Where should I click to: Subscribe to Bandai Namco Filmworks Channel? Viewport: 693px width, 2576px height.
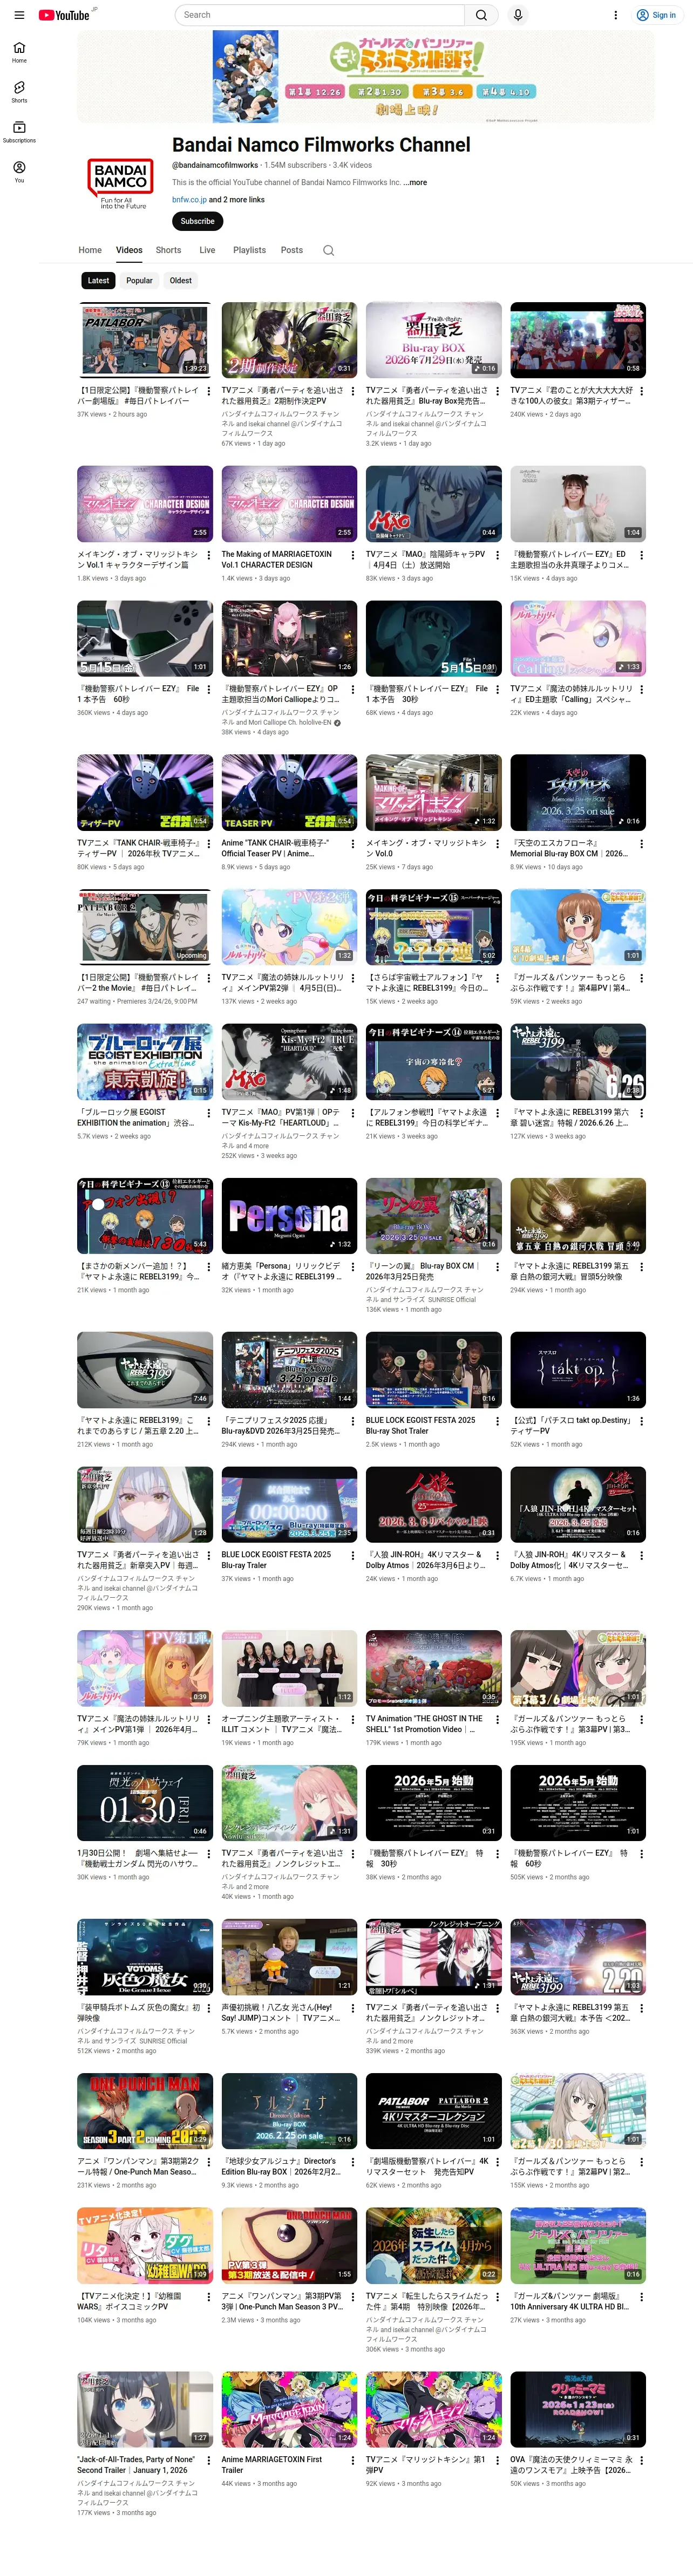coord(197,221)
